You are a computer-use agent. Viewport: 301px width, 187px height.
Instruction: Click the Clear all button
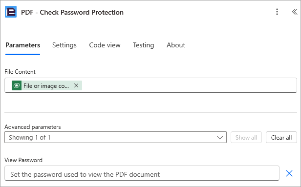(281, 137)
